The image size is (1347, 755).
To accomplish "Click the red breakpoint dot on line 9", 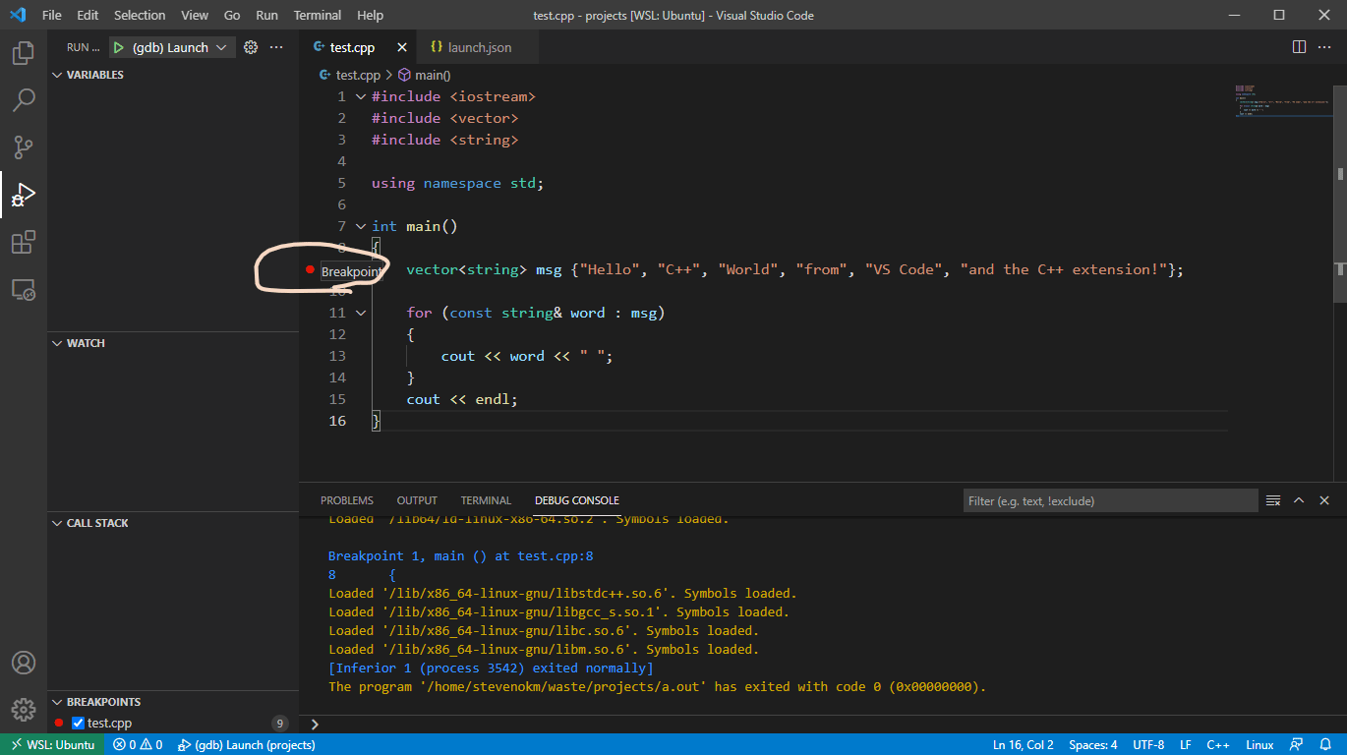I will pyautogui.click(x=310, y=268).
